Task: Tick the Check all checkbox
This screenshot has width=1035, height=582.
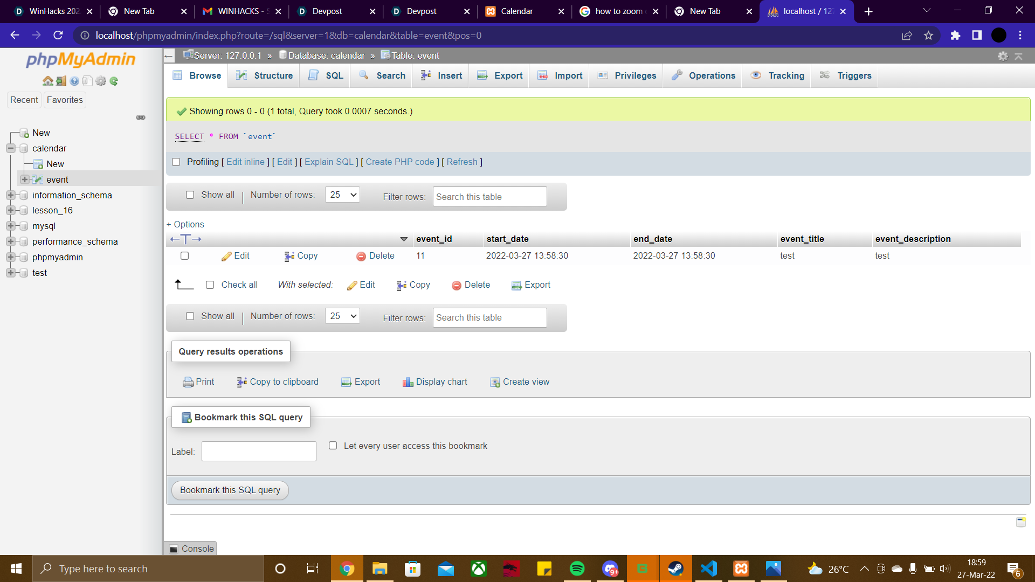Action: (210, 285)
